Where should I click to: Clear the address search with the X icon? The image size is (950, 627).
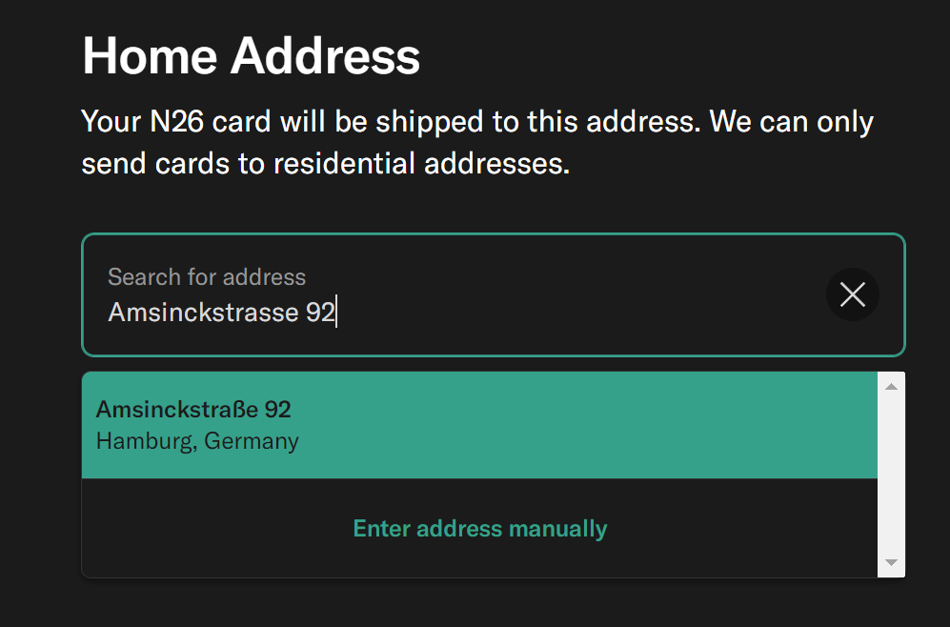(852, 294)
